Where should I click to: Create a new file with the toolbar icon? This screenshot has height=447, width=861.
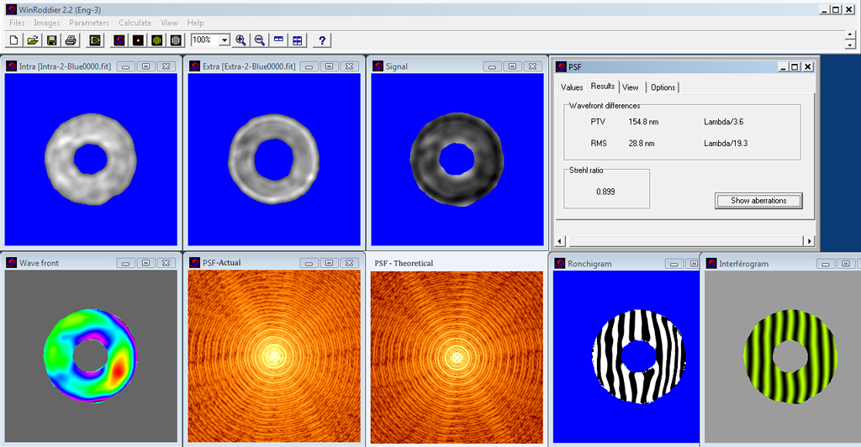[x=13, y=40]
